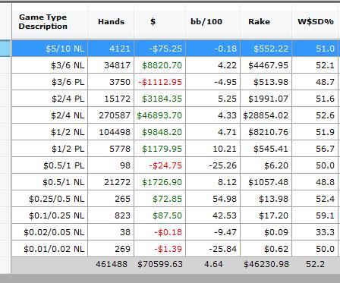Click the 104498 hands cell
Image resolution: width=340 pixels, height=283 pixels.
point(111,132)
